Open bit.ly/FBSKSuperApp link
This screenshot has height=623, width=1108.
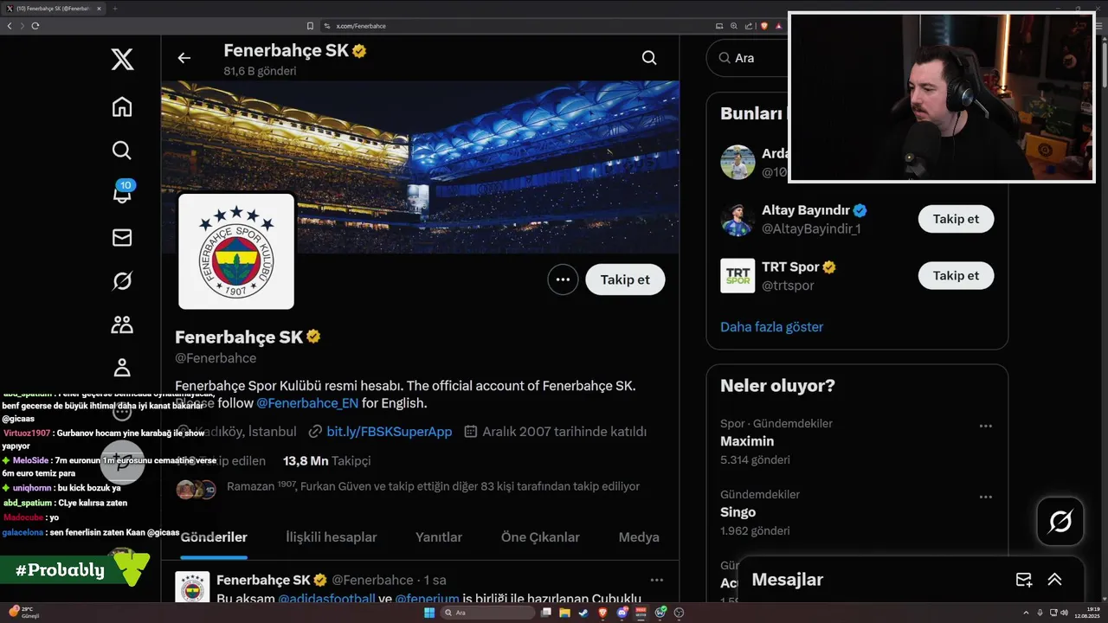coord(389,431)
